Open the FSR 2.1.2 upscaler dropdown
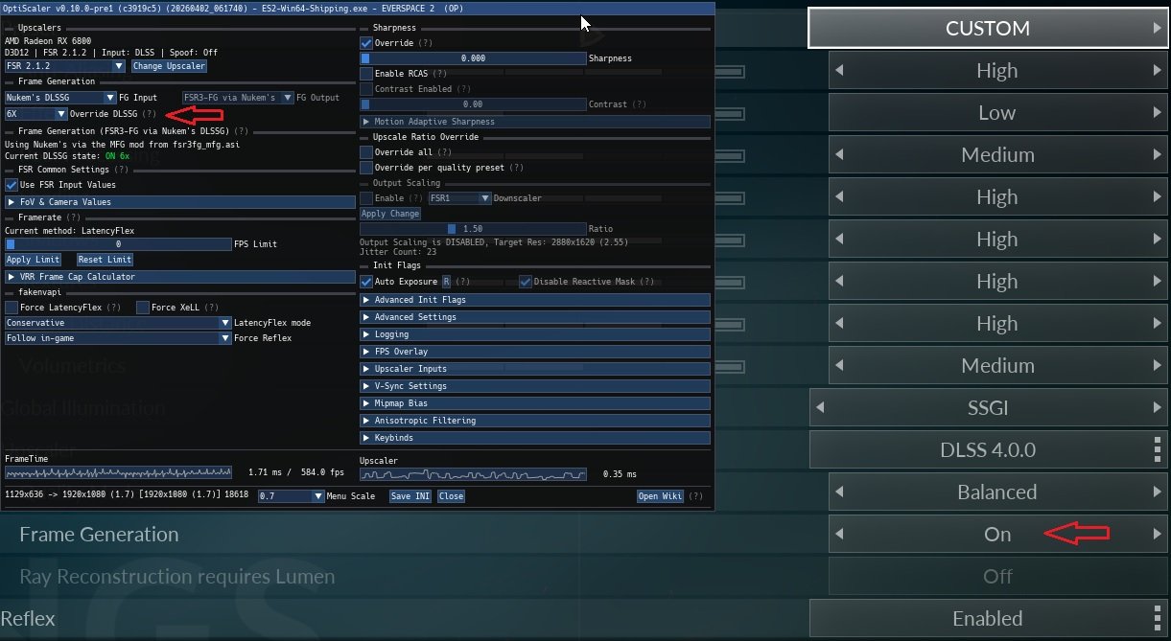The width and height of the screenshot is (1171, 641). click(x=65, y=66)
